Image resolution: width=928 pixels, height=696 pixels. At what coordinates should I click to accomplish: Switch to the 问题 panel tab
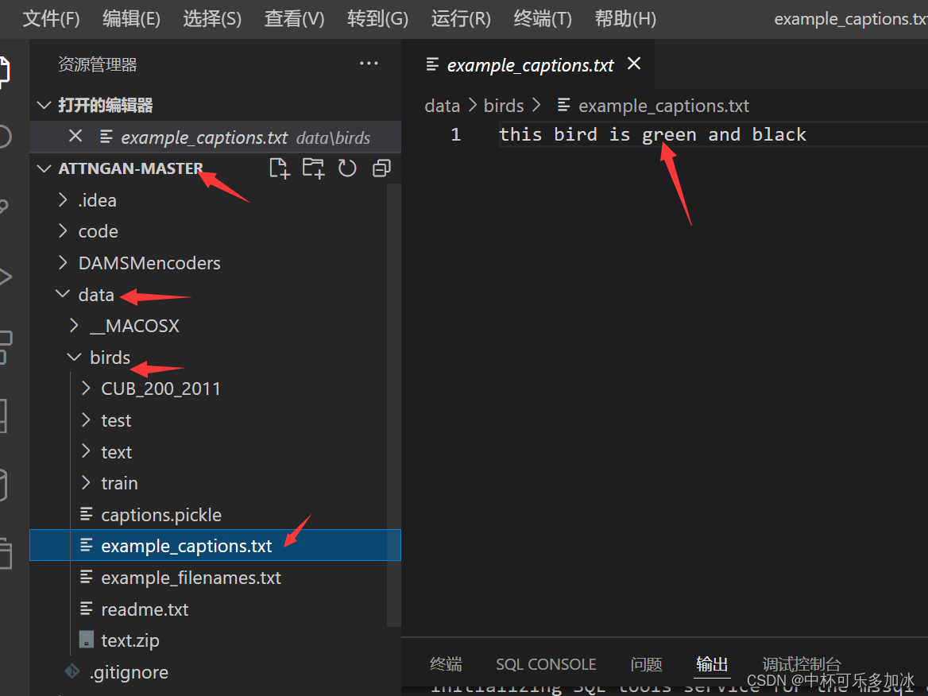pos(646,664)
